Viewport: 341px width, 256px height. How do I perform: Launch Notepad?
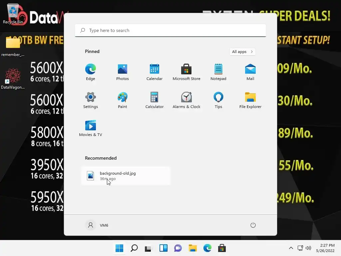click(218, 72)
